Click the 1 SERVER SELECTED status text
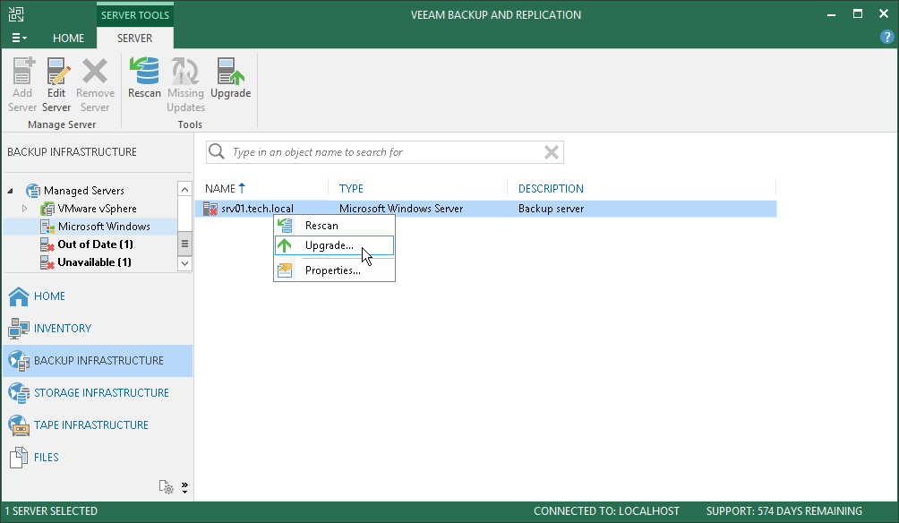 pyautogui.click(x=51, y=511)
